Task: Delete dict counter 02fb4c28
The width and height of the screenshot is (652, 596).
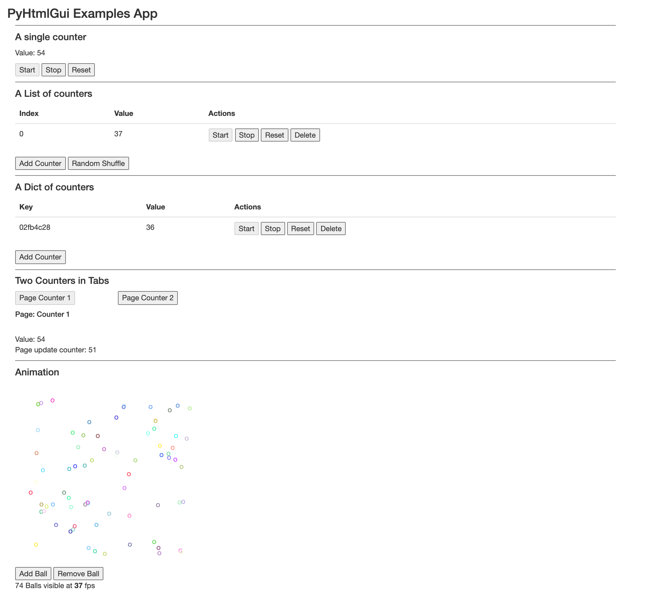Action: (331, 229)
